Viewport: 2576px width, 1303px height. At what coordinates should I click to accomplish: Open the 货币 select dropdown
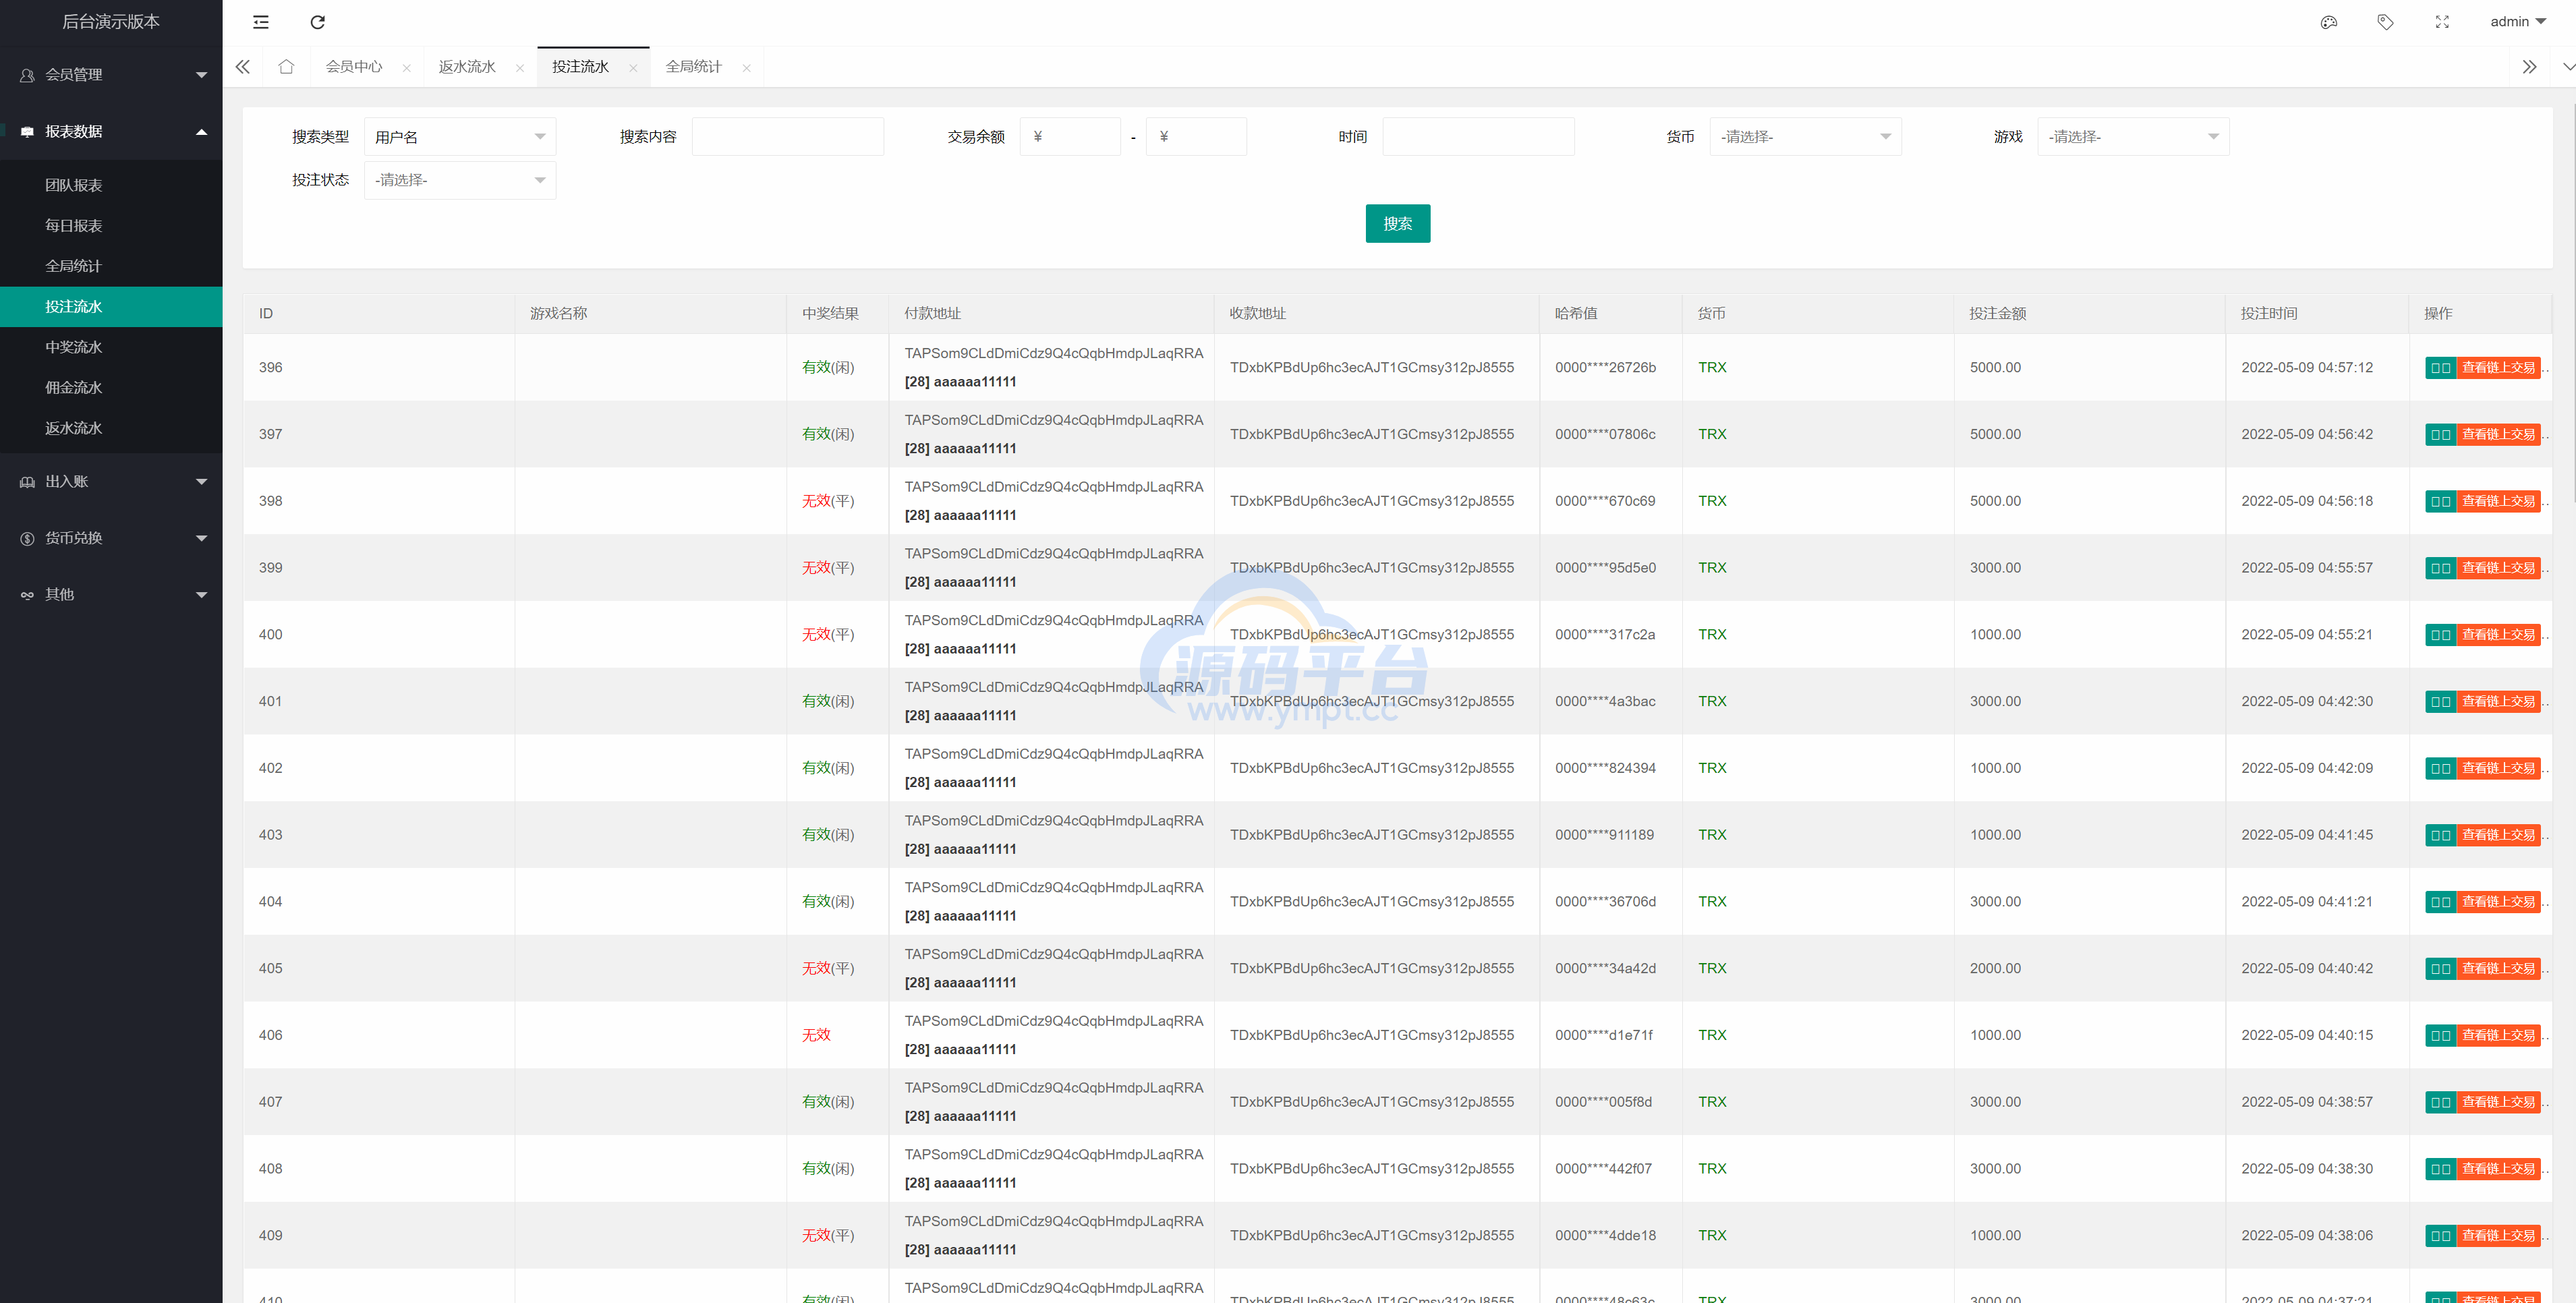pyautogui.click(x=1804, y=137)
